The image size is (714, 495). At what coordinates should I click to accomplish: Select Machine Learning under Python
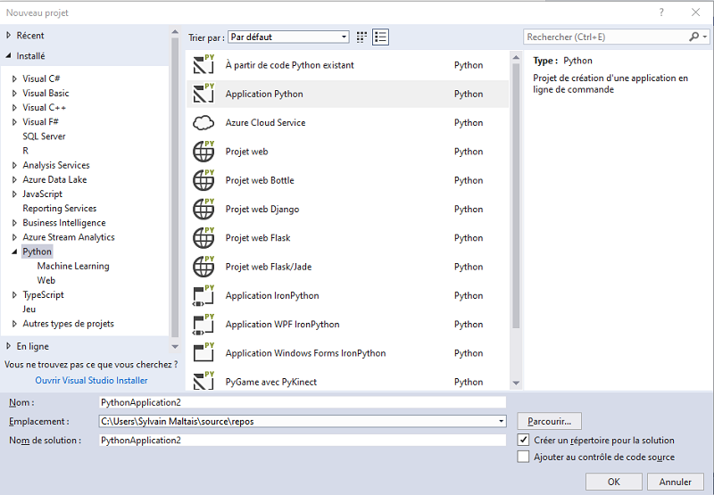73,266
